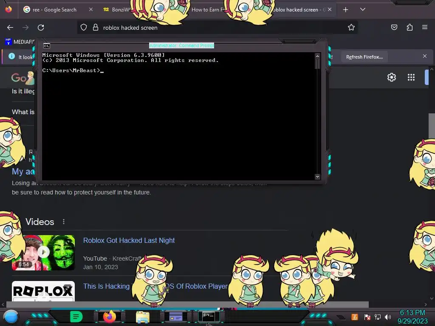Click the Firefox logo in the tab bar
This screenshot has width=435, height=326.
(x=8, y=9)
